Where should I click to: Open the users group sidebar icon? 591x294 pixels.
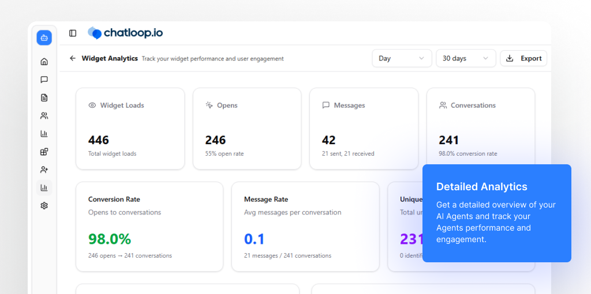44,116
